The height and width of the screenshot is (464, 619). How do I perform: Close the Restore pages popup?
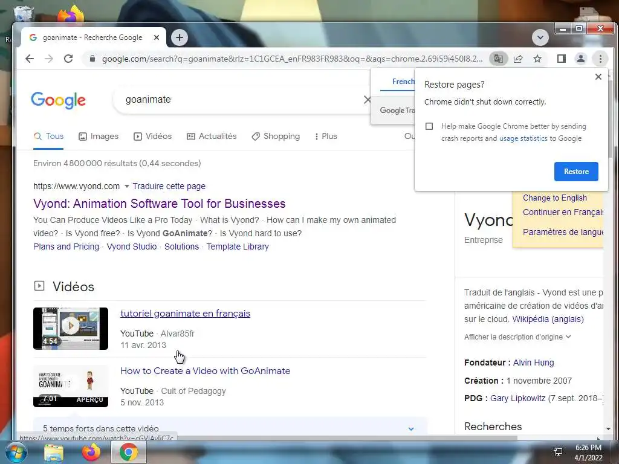[x=598, y=77]
